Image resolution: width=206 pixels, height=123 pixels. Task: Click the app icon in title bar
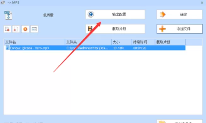click(3, 2)
